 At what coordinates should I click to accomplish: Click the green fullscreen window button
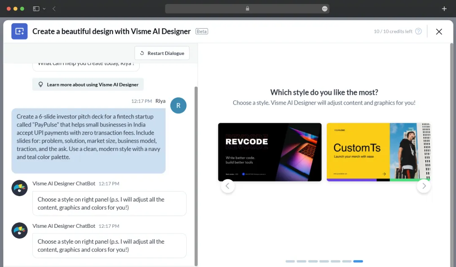(22, 9)
